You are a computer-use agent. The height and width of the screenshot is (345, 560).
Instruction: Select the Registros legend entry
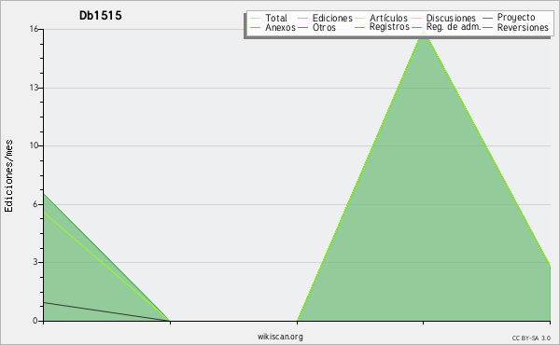coord(389,27)
